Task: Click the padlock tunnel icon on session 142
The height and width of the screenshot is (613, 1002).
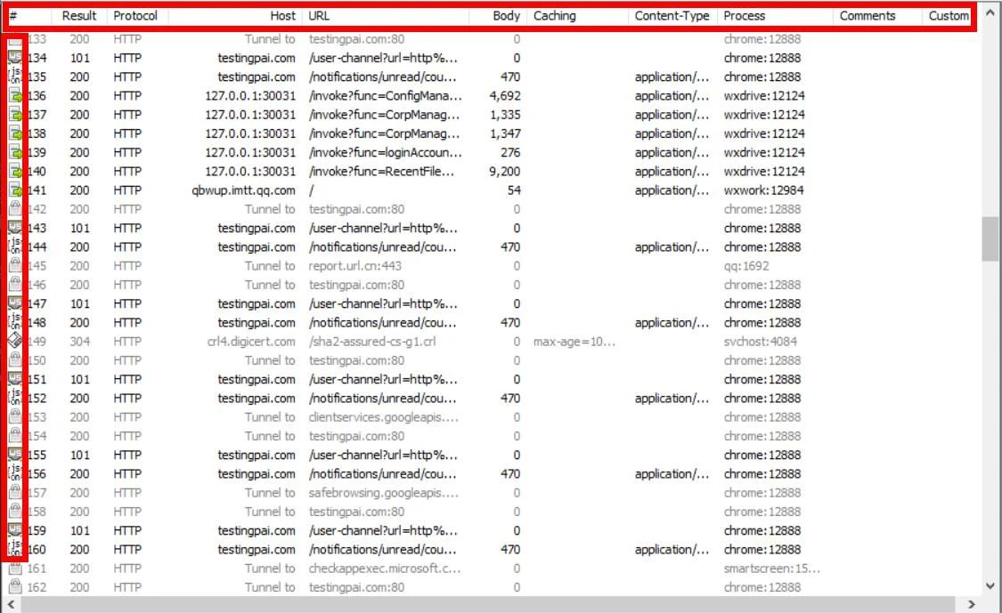Action: pos(12,209)
